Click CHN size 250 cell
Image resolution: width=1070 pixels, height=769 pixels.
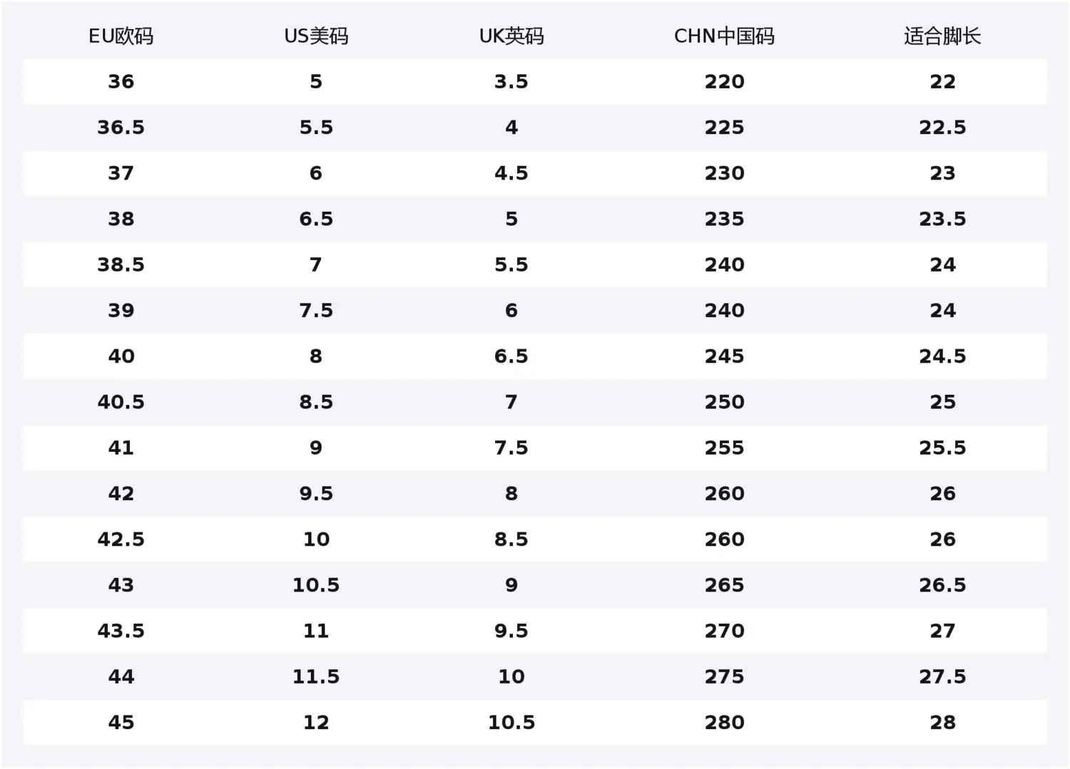[724, 402]
